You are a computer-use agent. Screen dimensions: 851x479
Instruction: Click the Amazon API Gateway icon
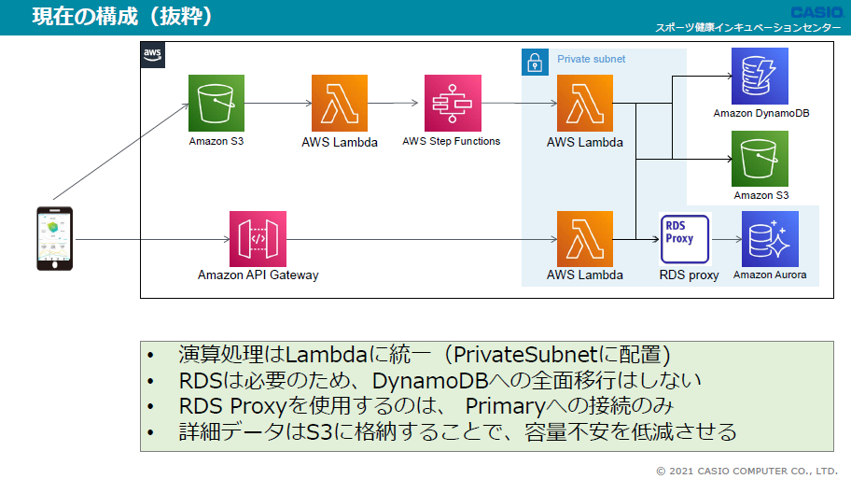tap(258, 239)
